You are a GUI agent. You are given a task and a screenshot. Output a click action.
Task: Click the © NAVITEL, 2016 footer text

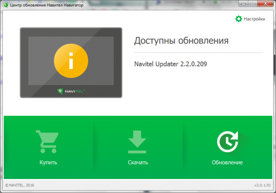pos(20,185)
